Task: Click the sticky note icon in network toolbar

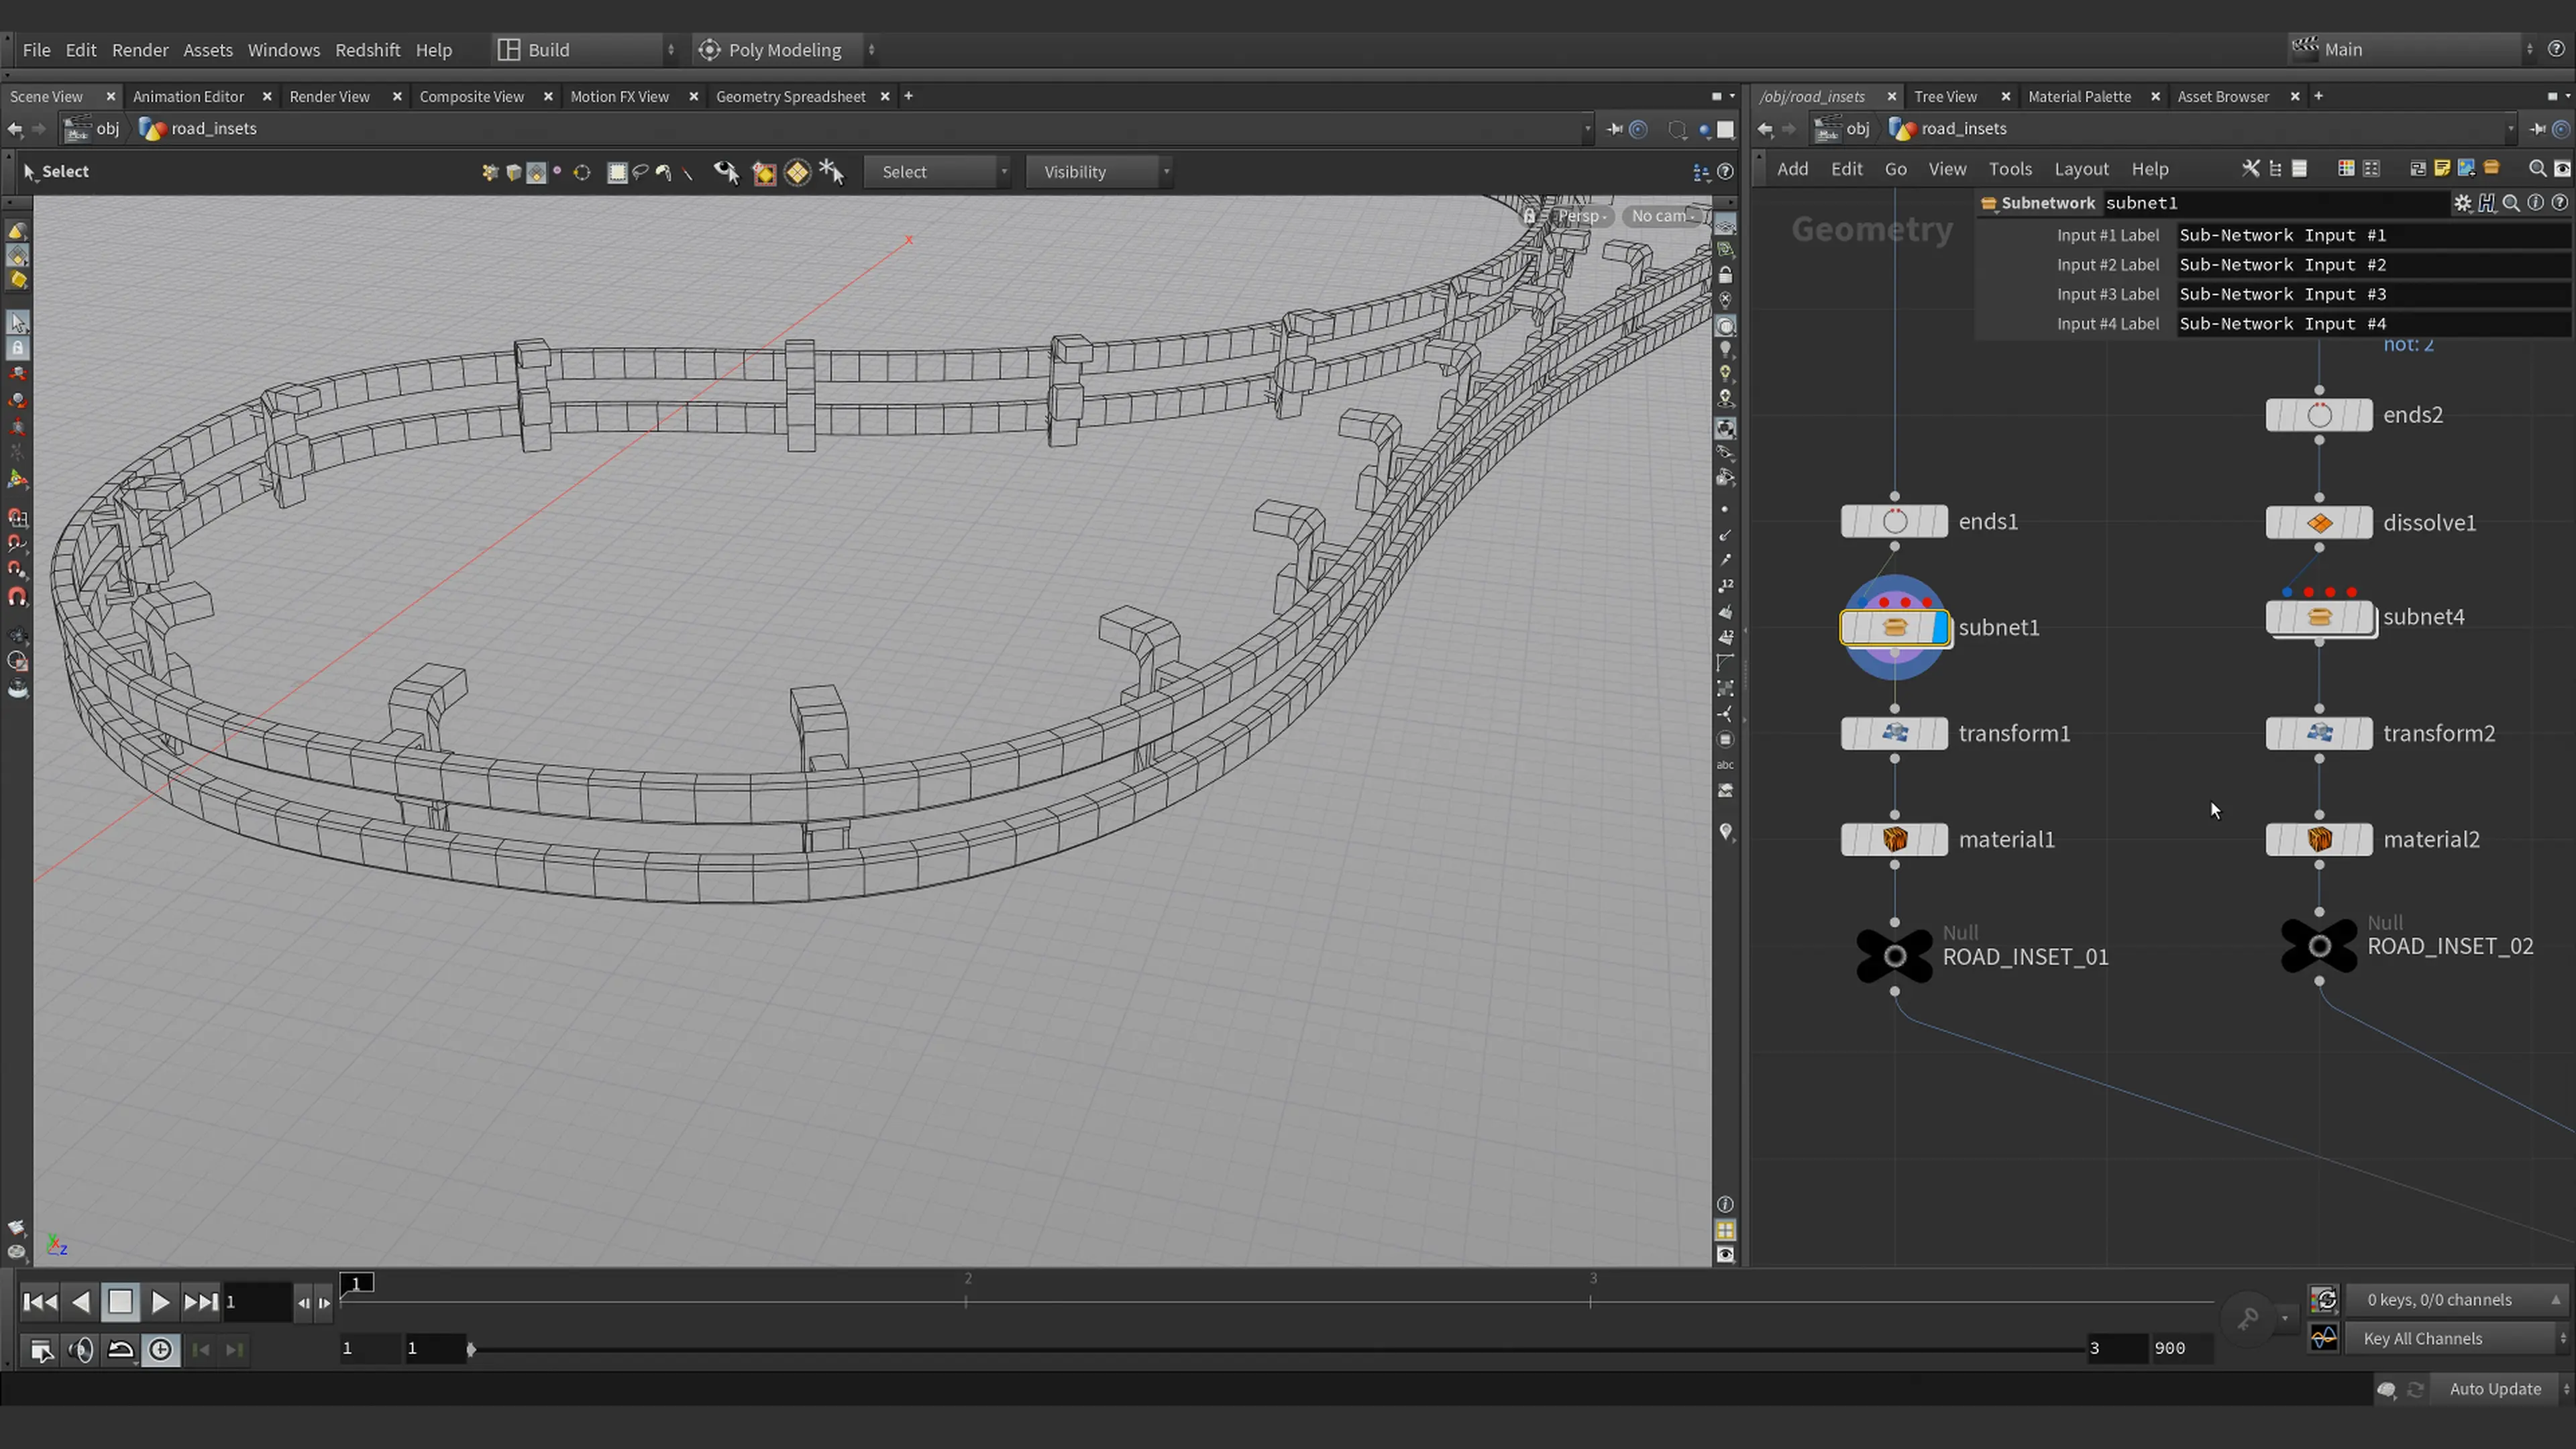Action: pyautogui.click(x=2442, y=169)
